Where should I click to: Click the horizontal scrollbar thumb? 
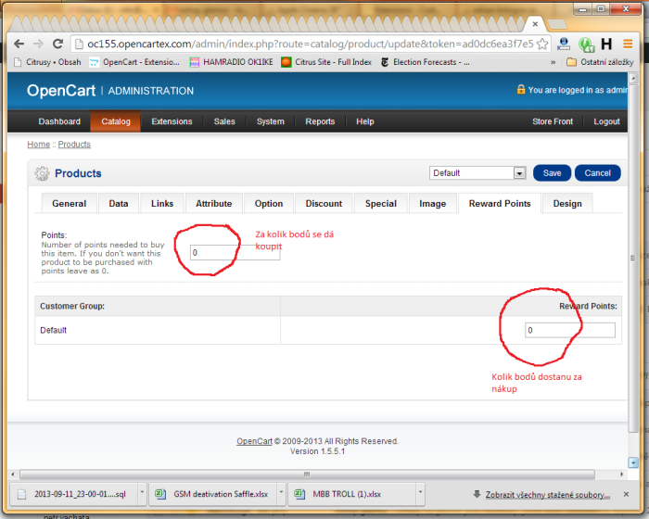[307, 475]
